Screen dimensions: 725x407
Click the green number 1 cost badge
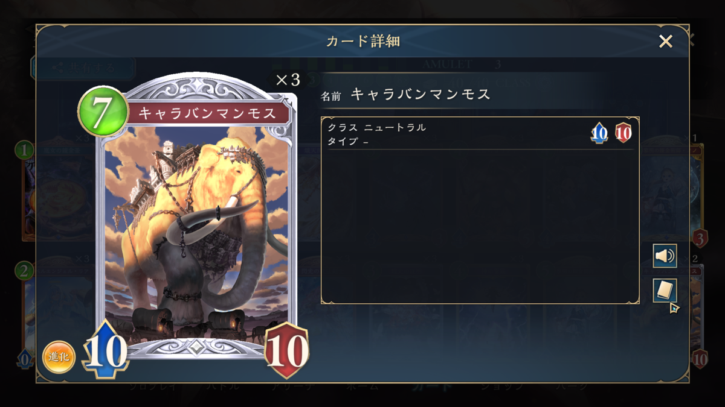(x=24, y=151)
